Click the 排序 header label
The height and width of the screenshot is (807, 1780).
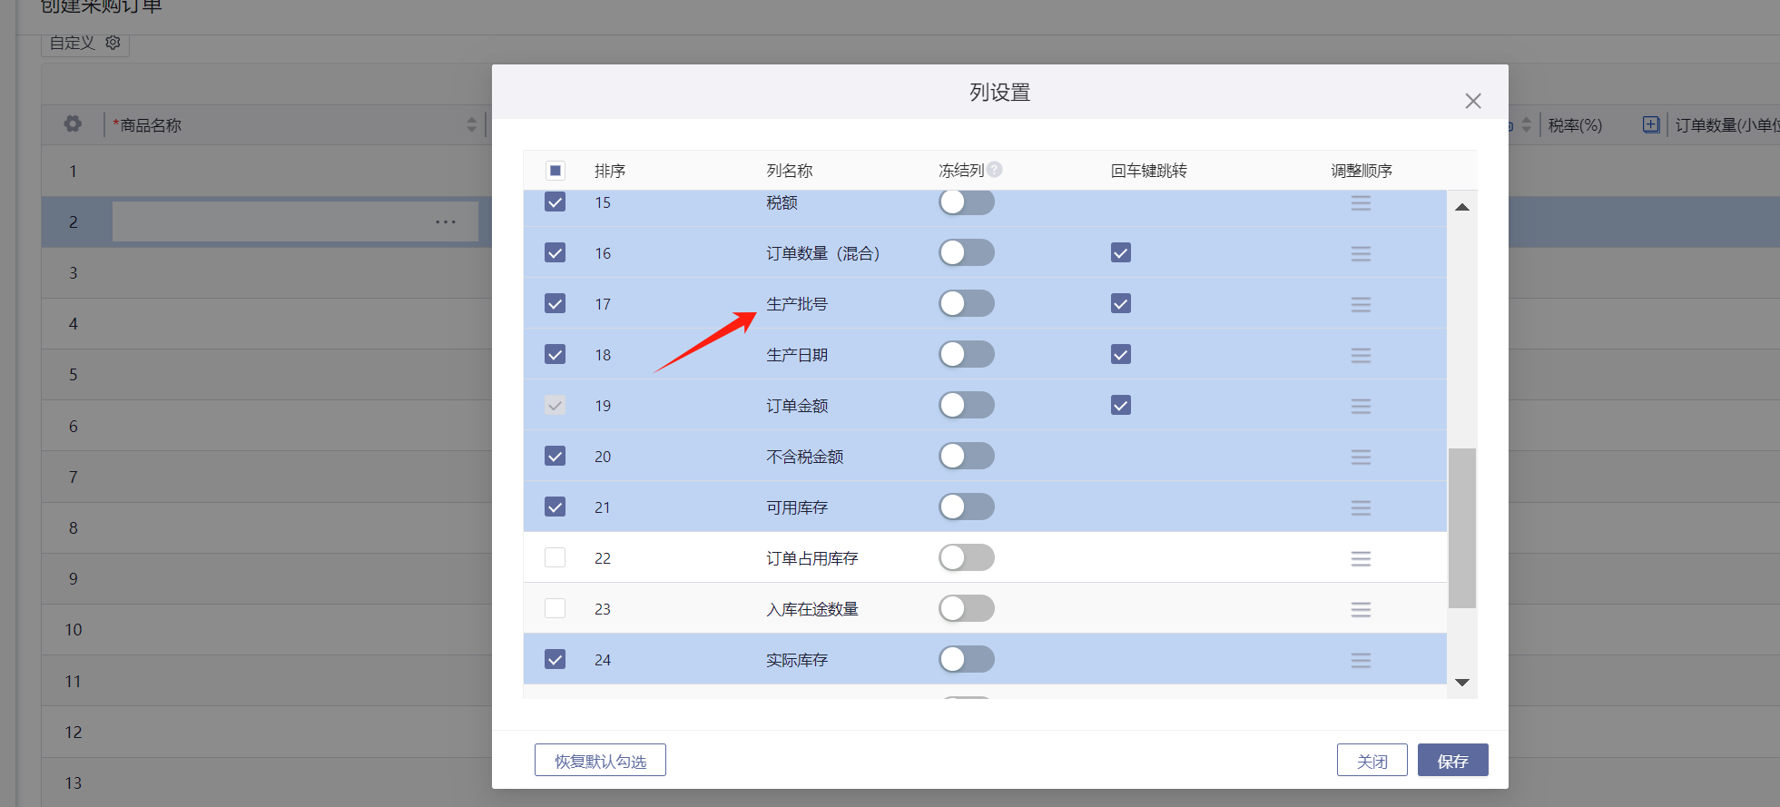coord(610,171)
